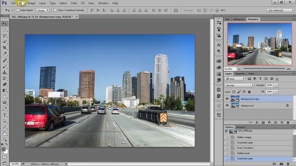Toggle lock transparent pixels
This screenshot has height=166, width=296.
[234, 92]
